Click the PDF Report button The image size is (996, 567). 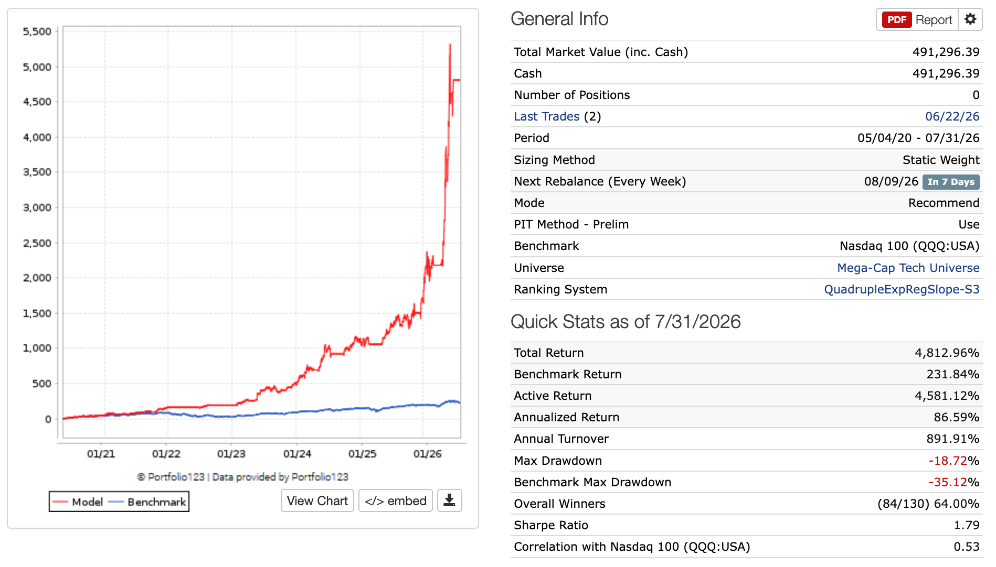click(x=917, y=19)
